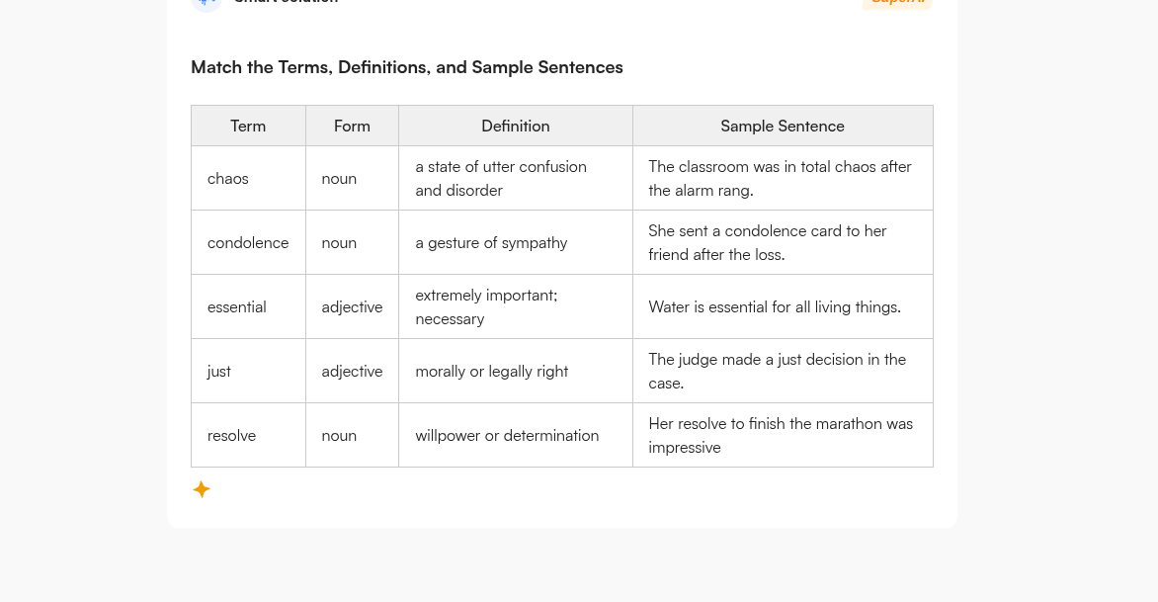Select the 'resolve' term cell

(x=232, y=436)
